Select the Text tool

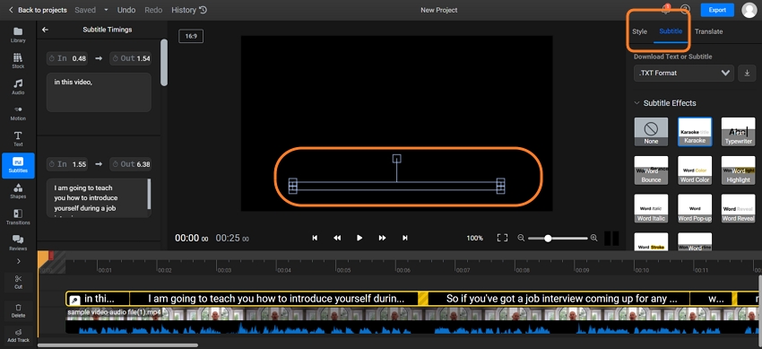click(x=18, y=139)
